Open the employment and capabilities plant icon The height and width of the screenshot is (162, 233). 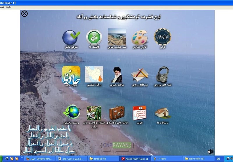pos(94,113)
